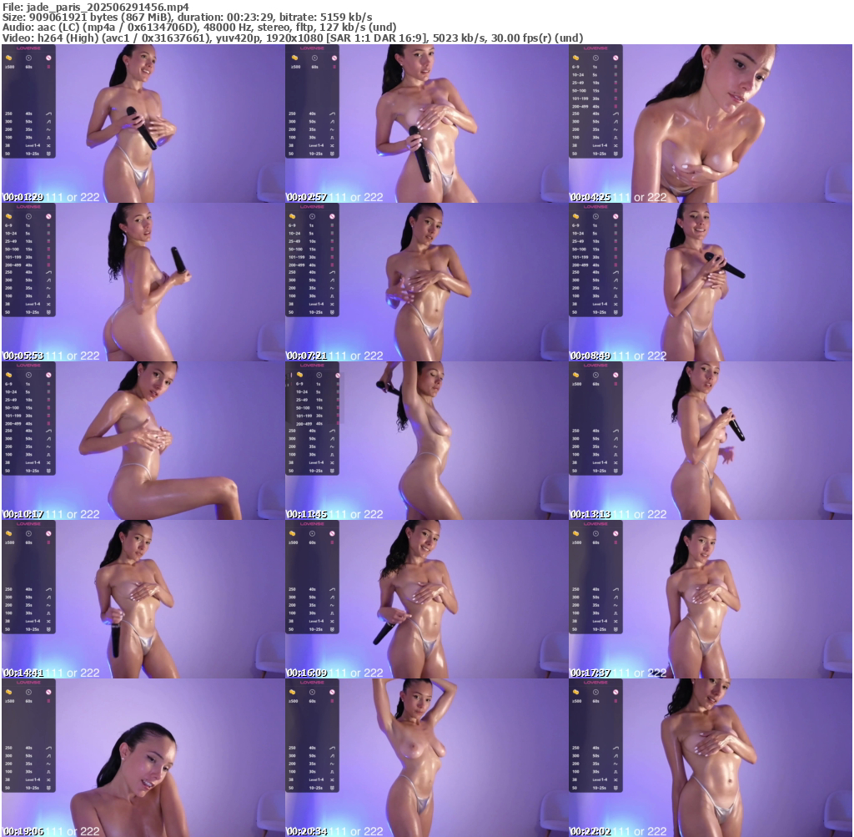Open the frame at 00:05:53
Screen dimensions: 854x837
(143, 282)
